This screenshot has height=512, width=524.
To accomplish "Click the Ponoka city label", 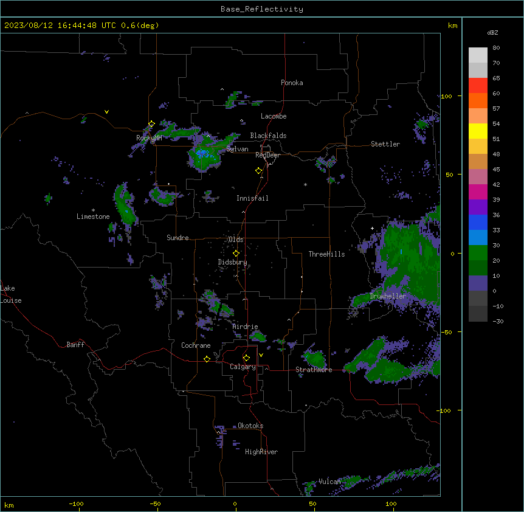I will point(292,83).
